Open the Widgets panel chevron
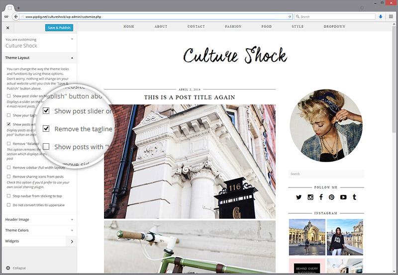 click(72, 242)
